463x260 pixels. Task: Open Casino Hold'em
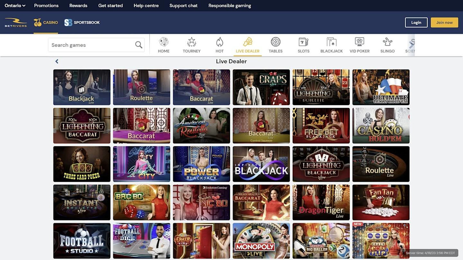pyautogui.click(x=381, y=126)
